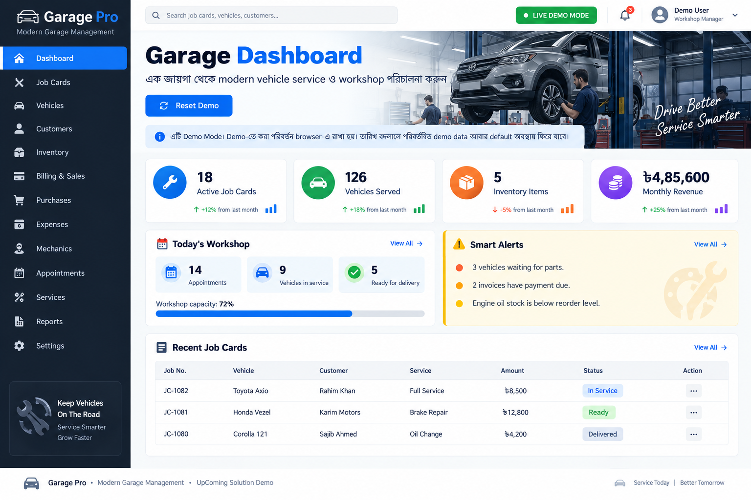Expand the Demo User account dropdown
Viewport: 751px width, 500px height.
[735, 15]
